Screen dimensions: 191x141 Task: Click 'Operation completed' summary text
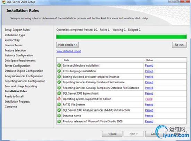pyautogui.click(x=98, y=30)
